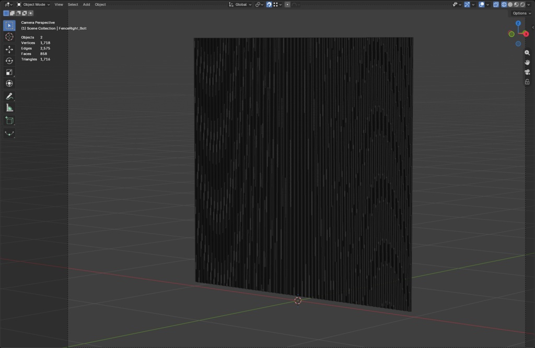
Task: Select the Measure ruler tool
Action: coord(9,108)
